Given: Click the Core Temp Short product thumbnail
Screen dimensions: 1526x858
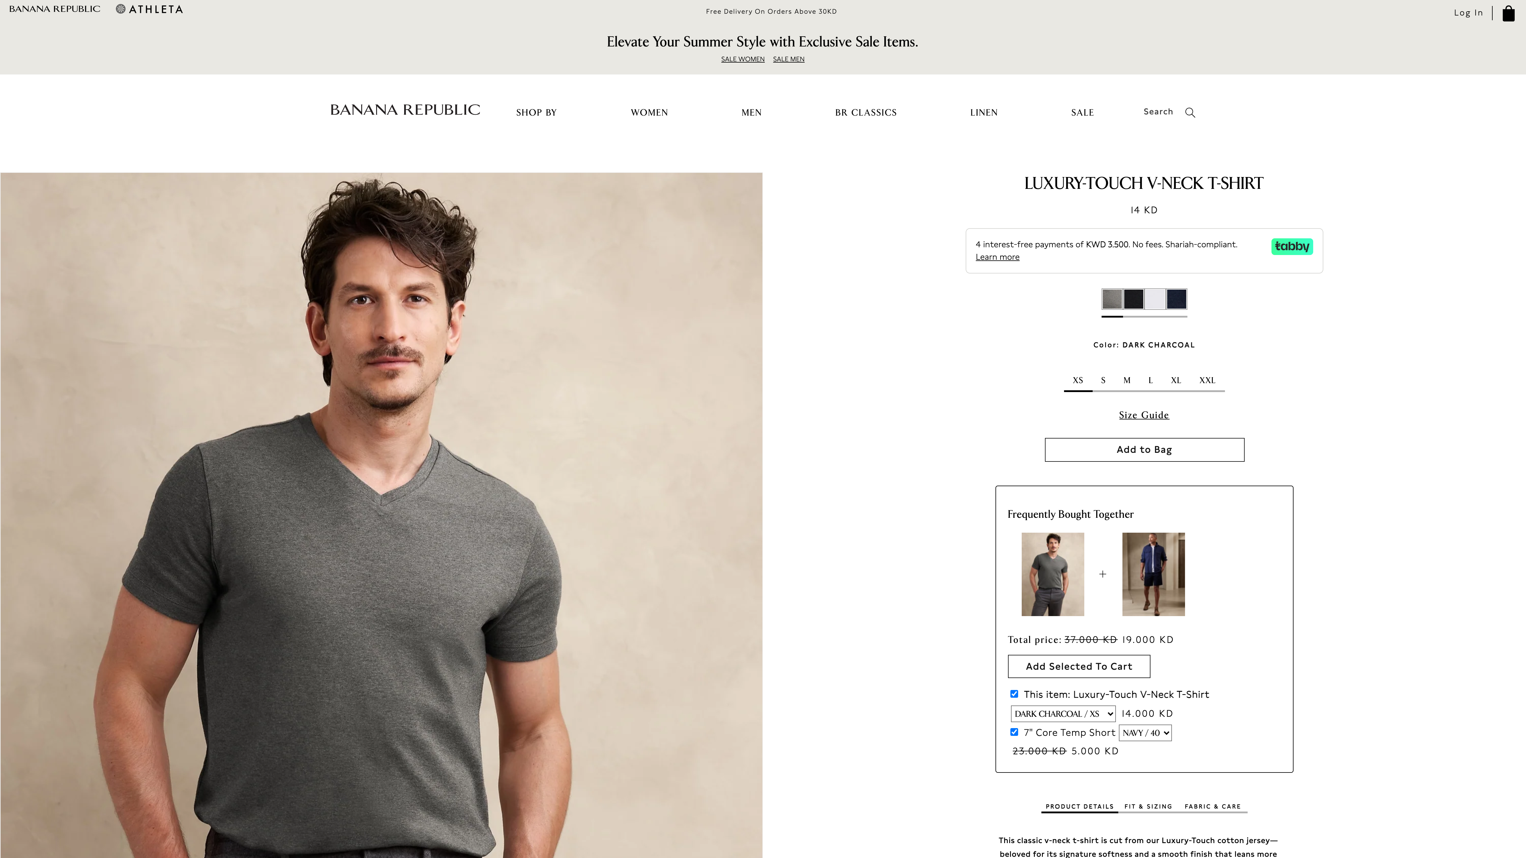Looking at the screenshot, I should 1153,574.
